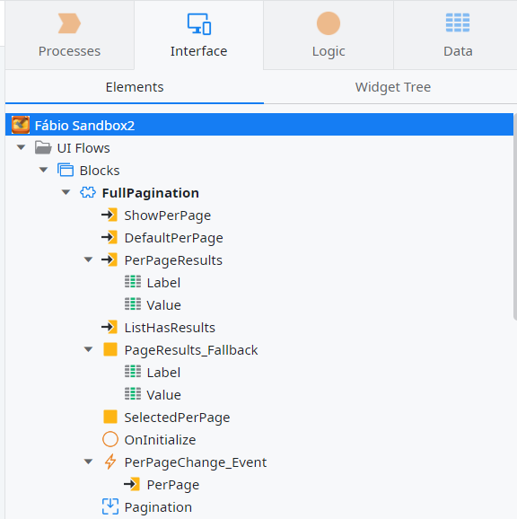This screenshot has width=517, height=519.
Task: Click the Pagination block instance icon
Action: pyautogui.click(x=110, y=506)
